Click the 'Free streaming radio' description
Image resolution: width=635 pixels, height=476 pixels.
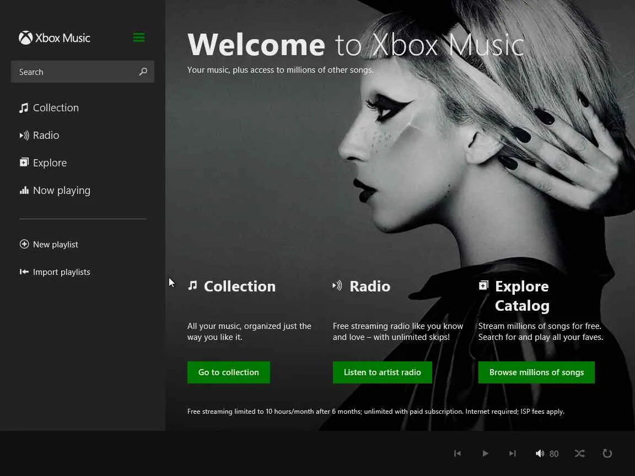tap(398, 332)
